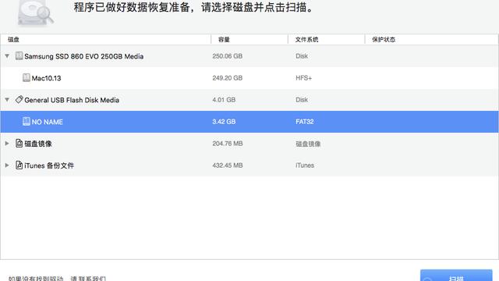Sort by 磁盘 column header
The height and width of the screenshot is (281, 499).
[105, 40]
